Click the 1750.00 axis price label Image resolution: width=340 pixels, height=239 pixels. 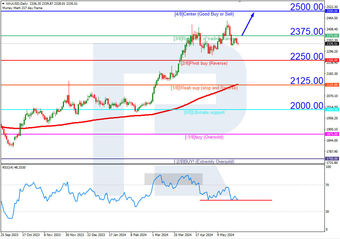coord(332,159)
